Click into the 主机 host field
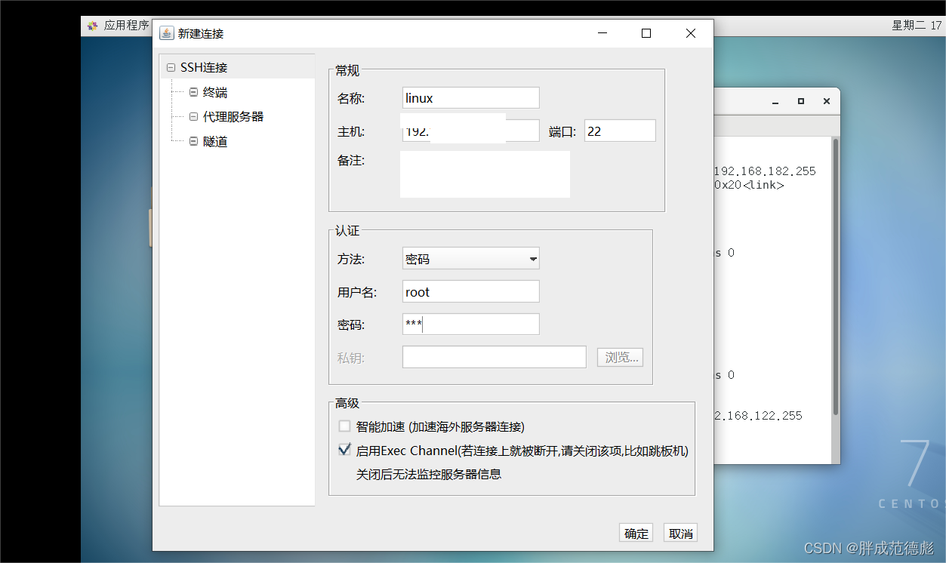This screenshot has height=563, width=946. [x=471, y=131]
